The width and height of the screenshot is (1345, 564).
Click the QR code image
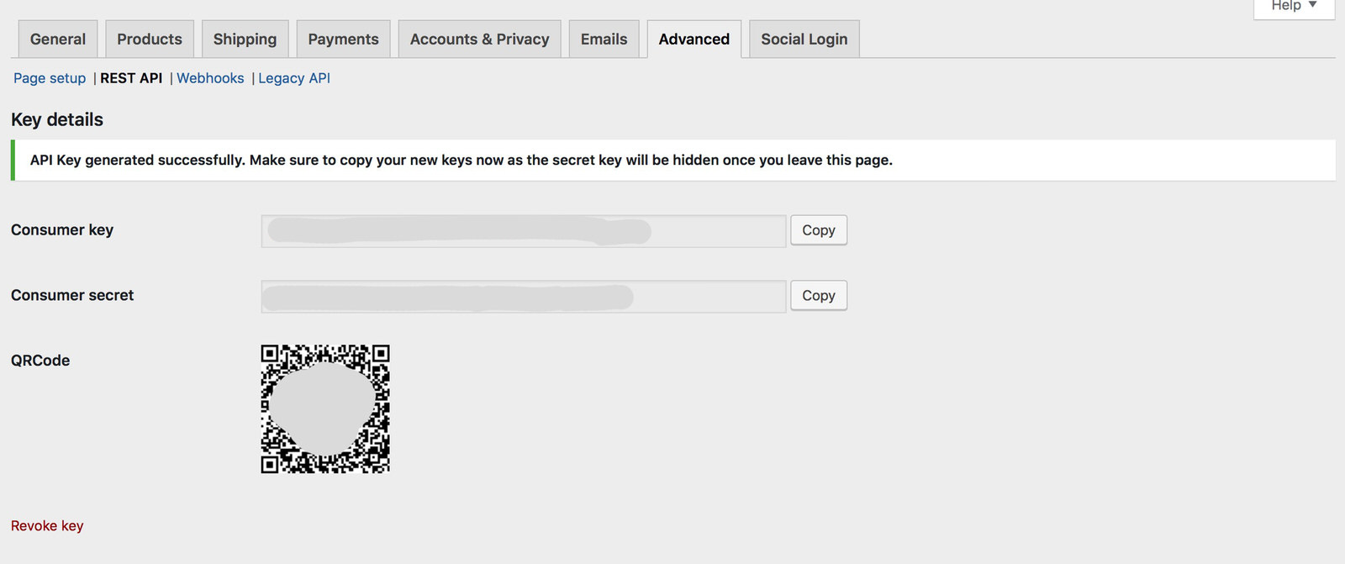325,409
